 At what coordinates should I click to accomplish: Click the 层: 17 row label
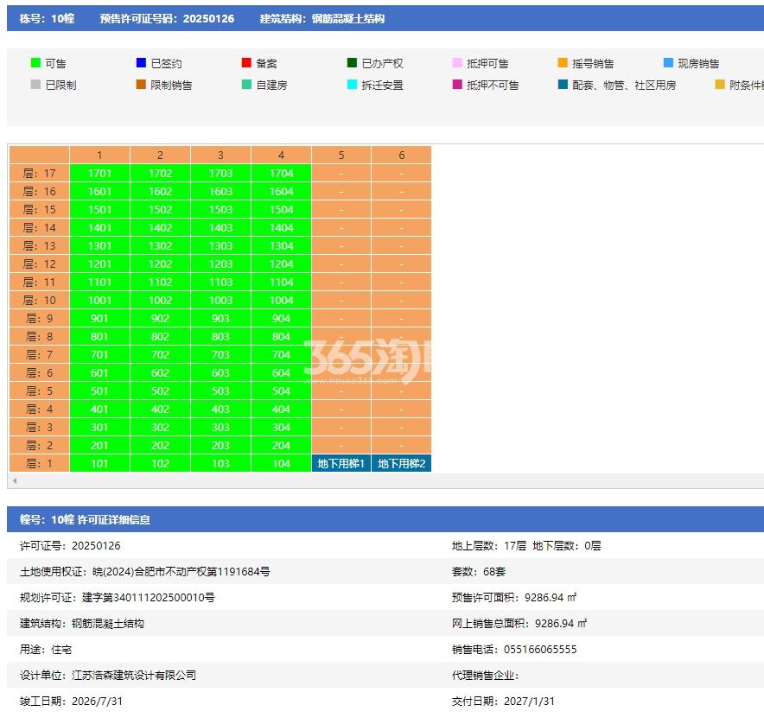click(x=40, y=173)
